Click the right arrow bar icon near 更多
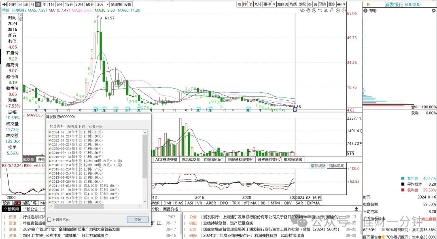This screenshot has width=437, height=239. (x=339, y=4)
